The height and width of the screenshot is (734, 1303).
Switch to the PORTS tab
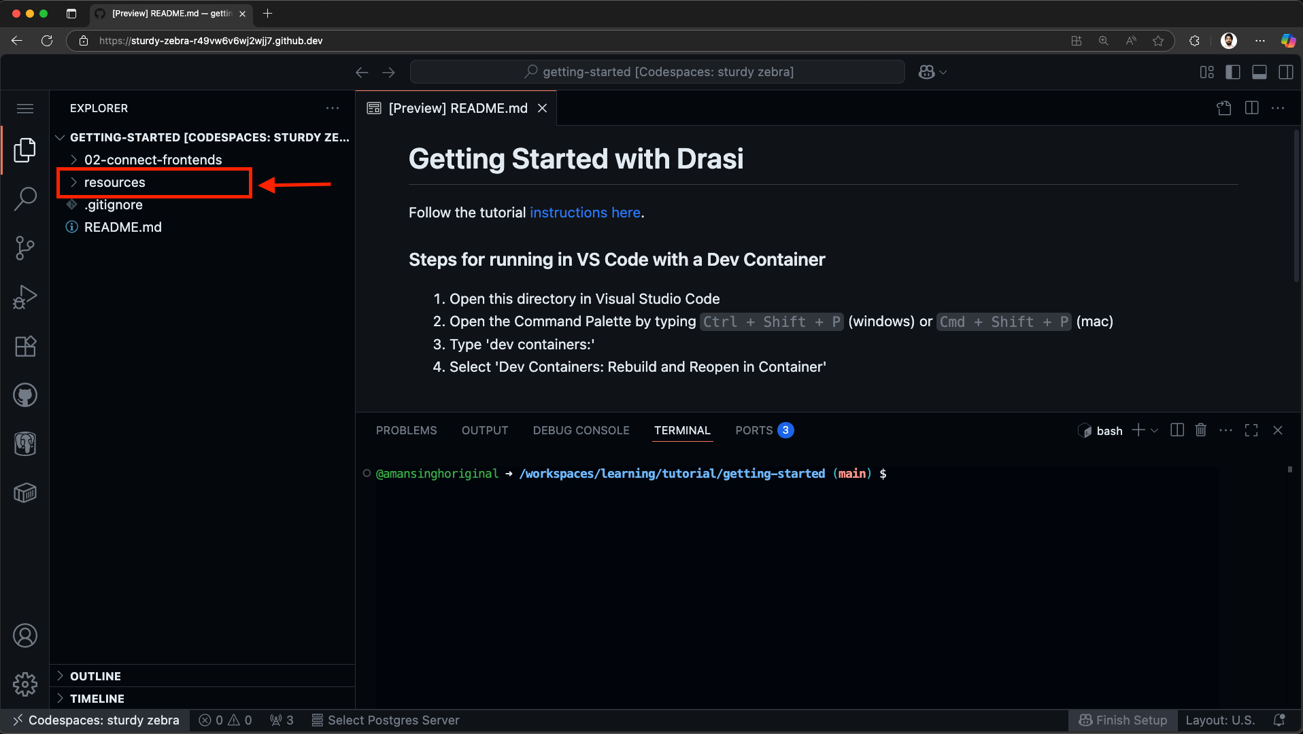[754, 430]
